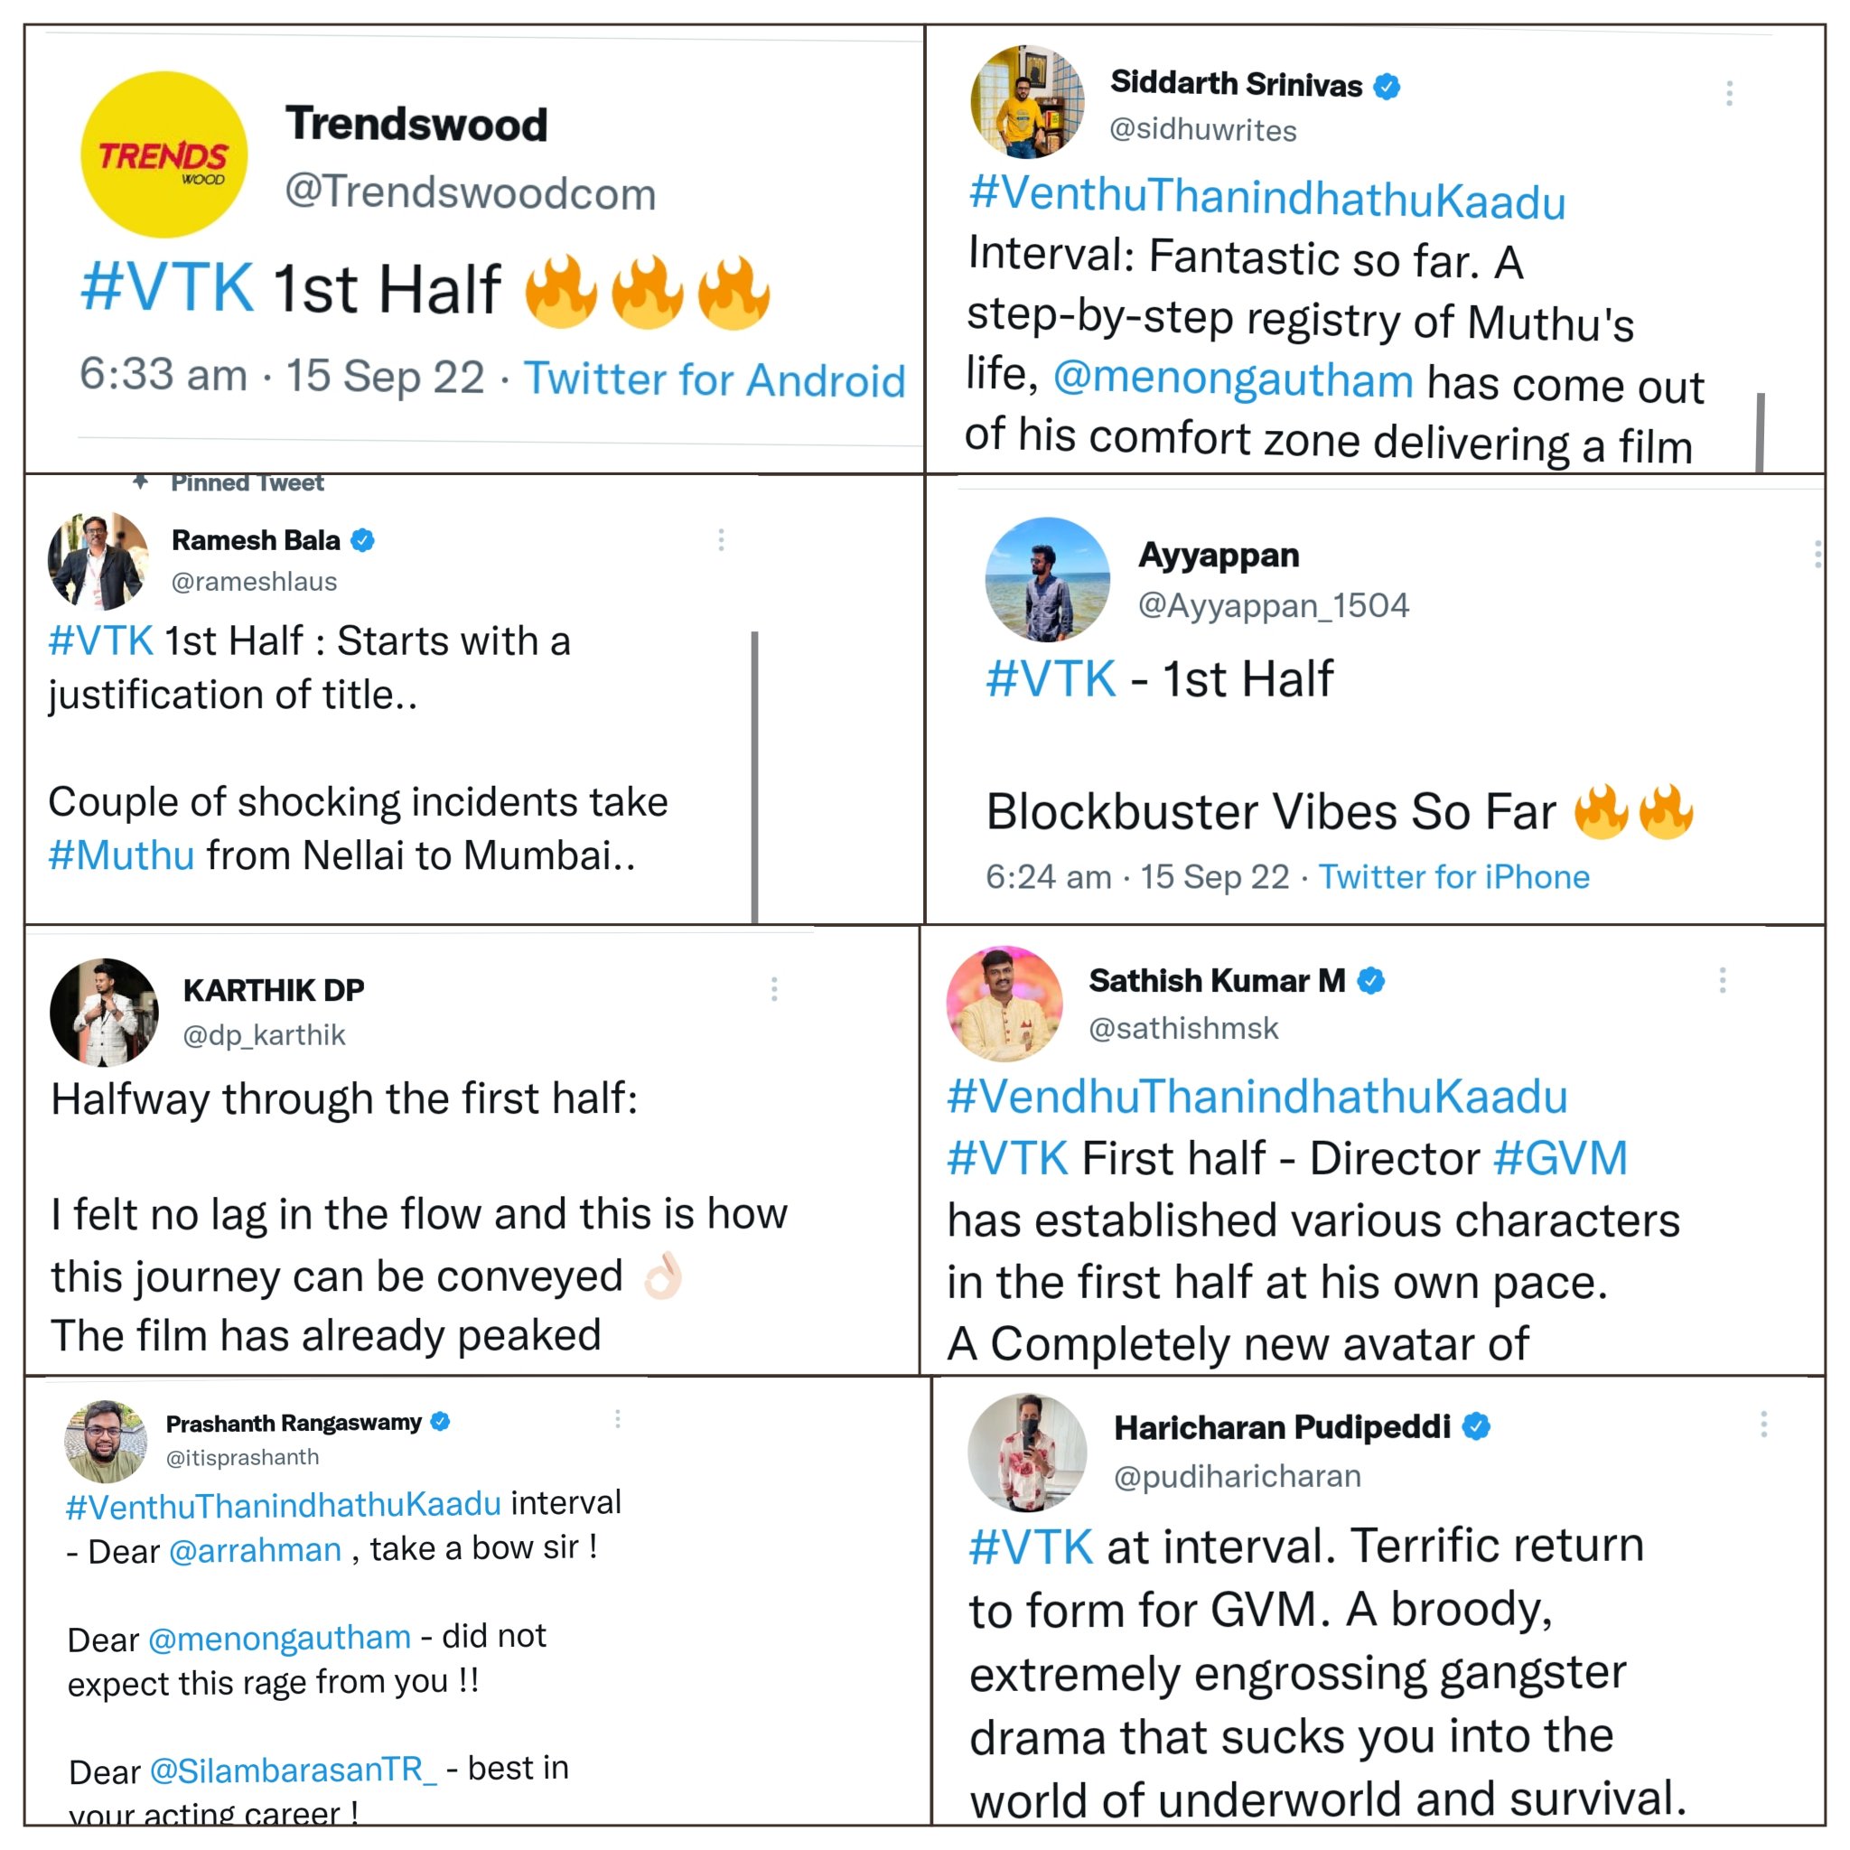
Task: Open @menongautham mention in Siddarth's tweet
Action: coord(1233,379)
